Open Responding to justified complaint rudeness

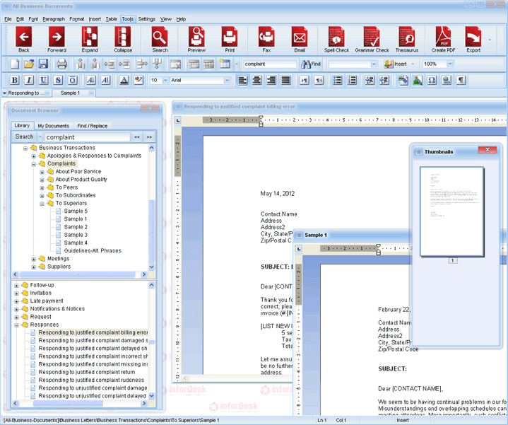point(91,380)
